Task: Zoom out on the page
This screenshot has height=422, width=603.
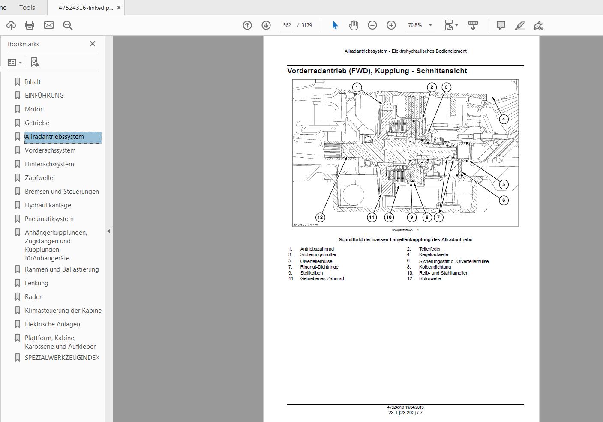Action: click(x=372, y=25)
